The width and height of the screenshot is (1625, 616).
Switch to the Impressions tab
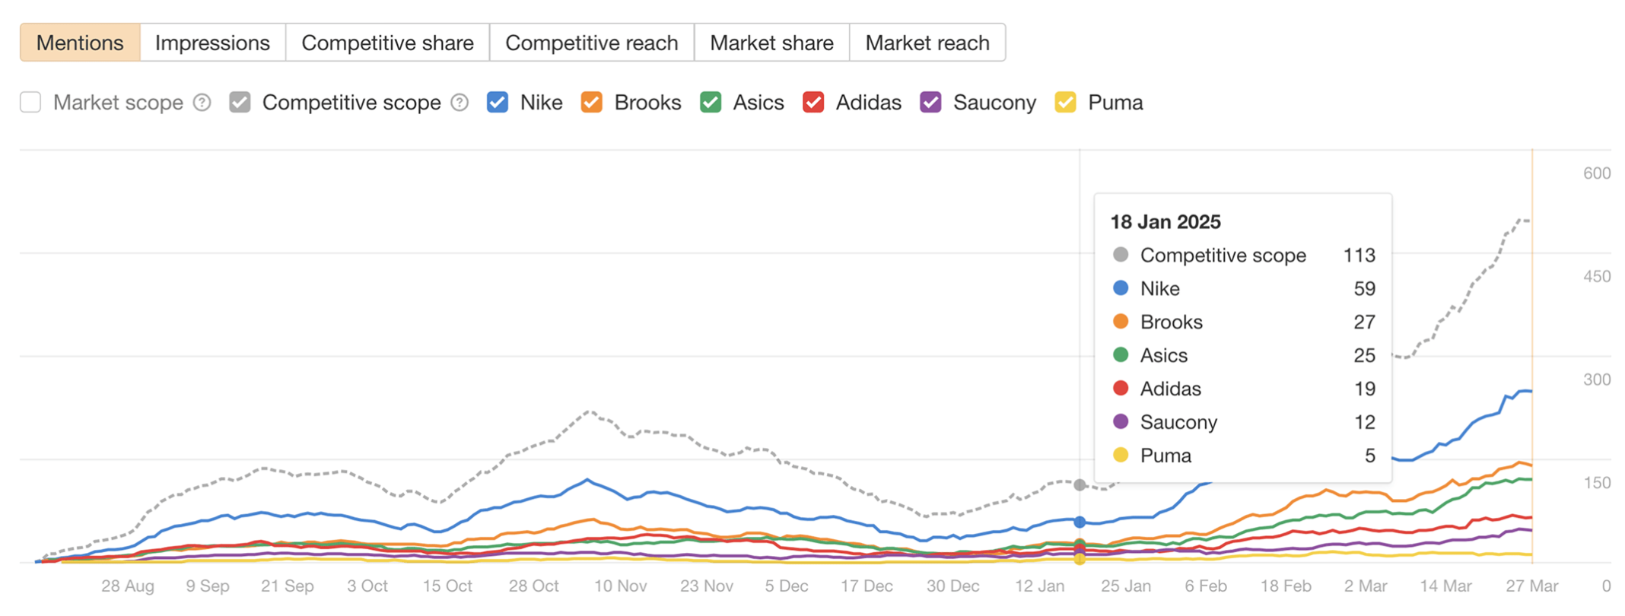pyautogui.click(x=212, y=43)
